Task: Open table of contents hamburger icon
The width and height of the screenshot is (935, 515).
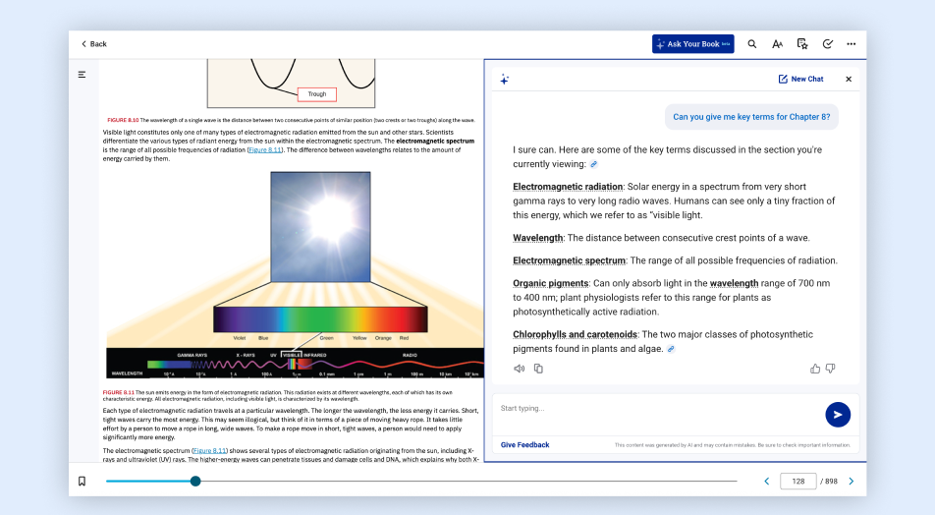Action: [x=82, y=75]
